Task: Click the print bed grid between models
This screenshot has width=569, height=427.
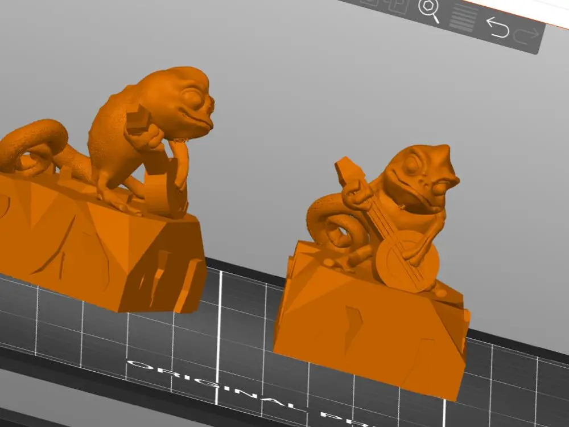Action: coord(240,319)
